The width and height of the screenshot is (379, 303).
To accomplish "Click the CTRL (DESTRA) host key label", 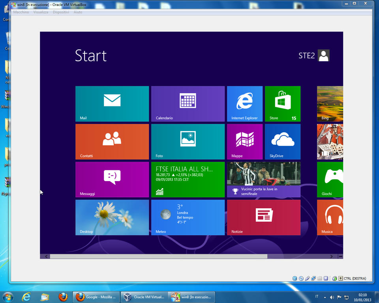I will [355, 279].
